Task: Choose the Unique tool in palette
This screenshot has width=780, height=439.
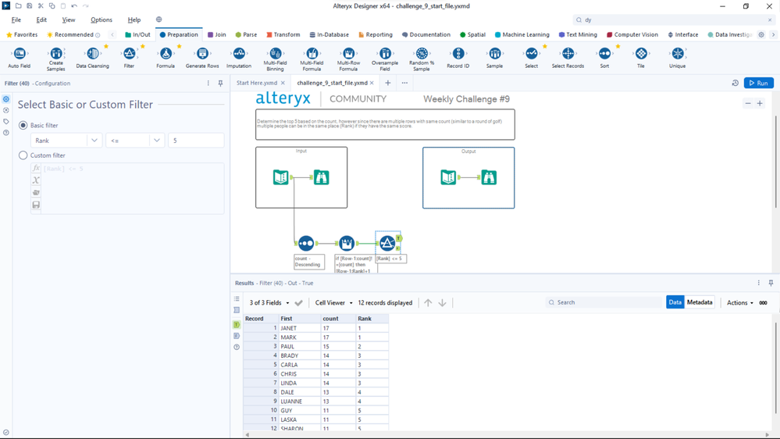Action: (677, 54)
